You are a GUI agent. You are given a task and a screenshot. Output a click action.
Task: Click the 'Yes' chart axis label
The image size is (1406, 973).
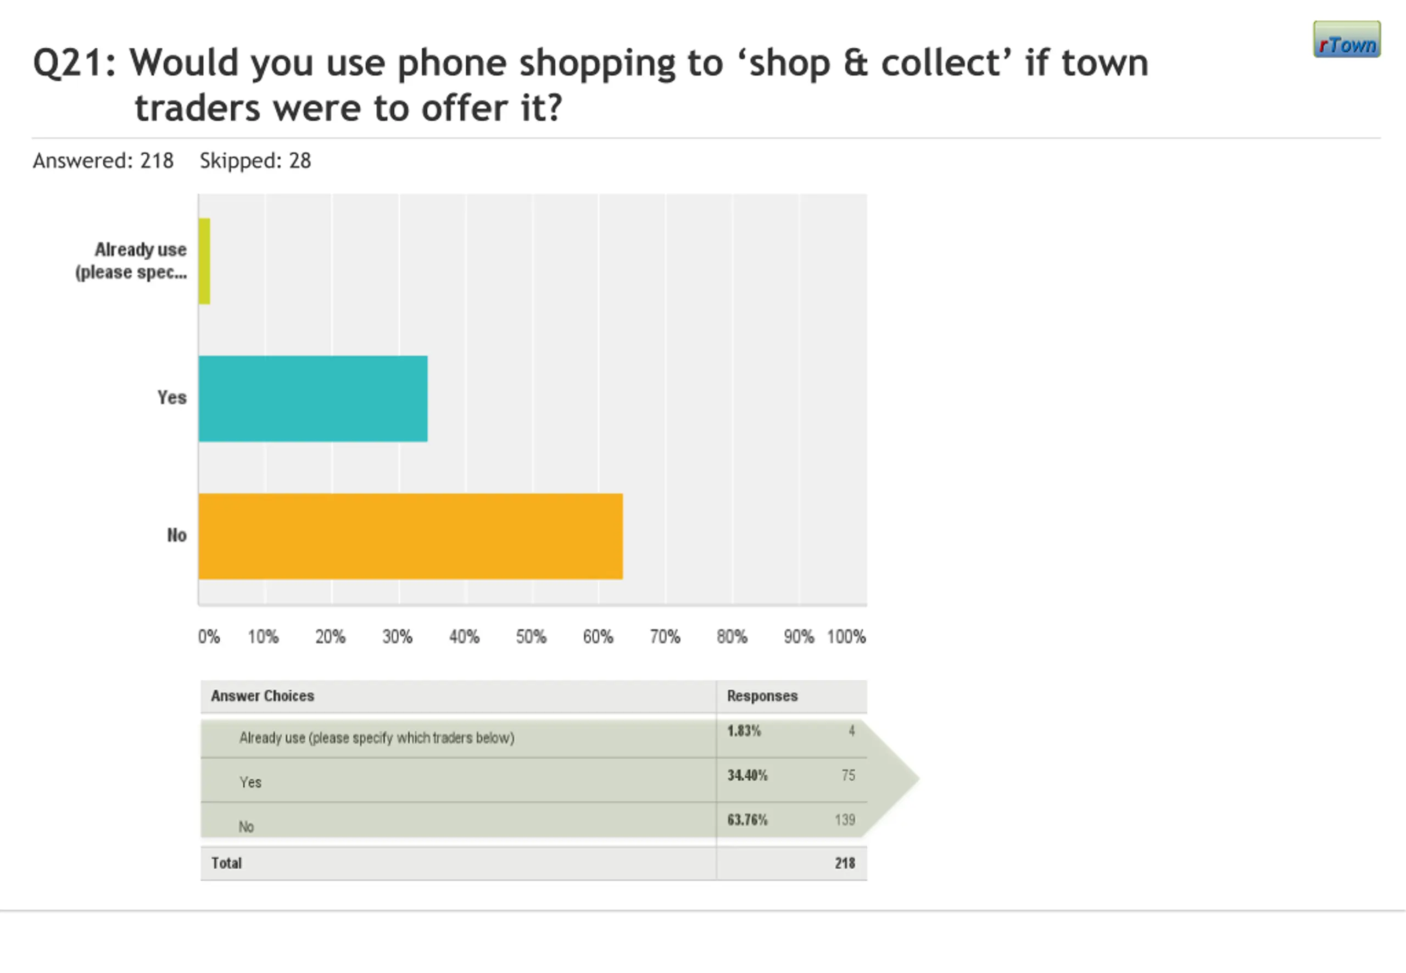[x=172, y=398]
